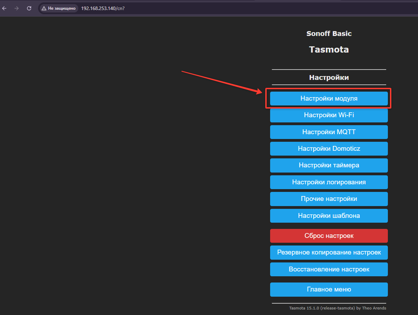Click the 'Tasmota' title text
The image size is (418, 315).
329,49
